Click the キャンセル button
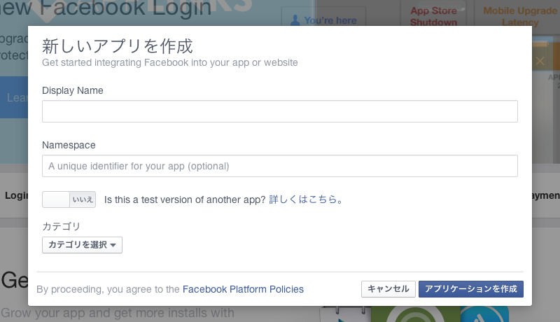The height and width of the screenshot is (322, 560). pos(388,289)
